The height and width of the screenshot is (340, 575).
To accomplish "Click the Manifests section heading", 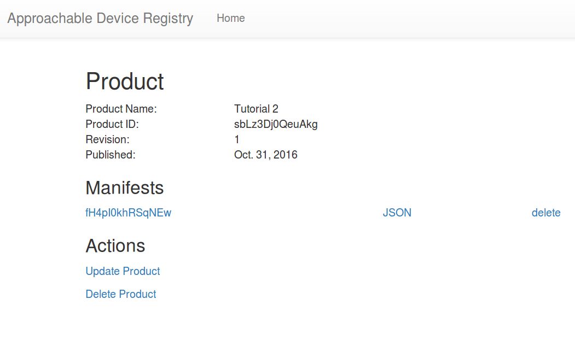I will point(124,187).
